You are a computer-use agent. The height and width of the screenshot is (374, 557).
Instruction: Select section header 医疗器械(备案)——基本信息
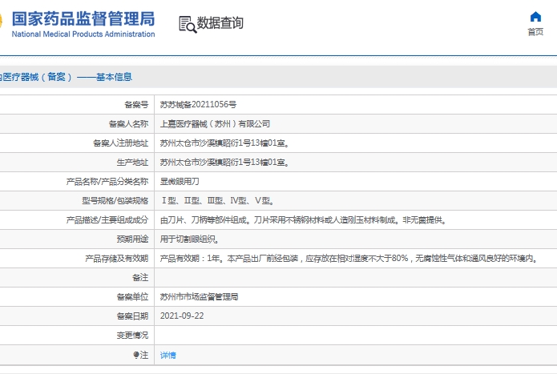point(66,77)
